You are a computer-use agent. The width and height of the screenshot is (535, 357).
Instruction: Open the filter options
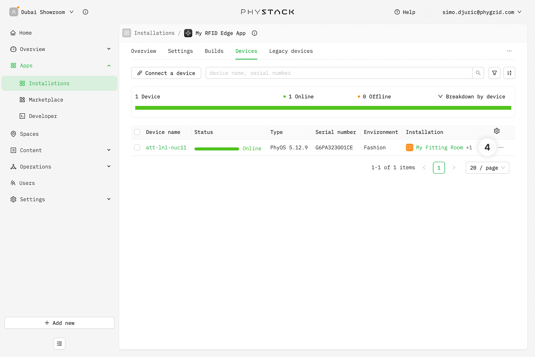pyautogui.click(x=495, y=73)
